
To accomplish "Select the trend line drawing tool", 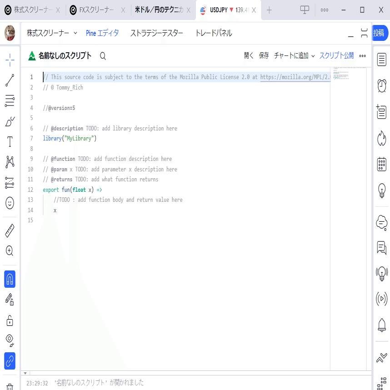I will tap(10, 80).
